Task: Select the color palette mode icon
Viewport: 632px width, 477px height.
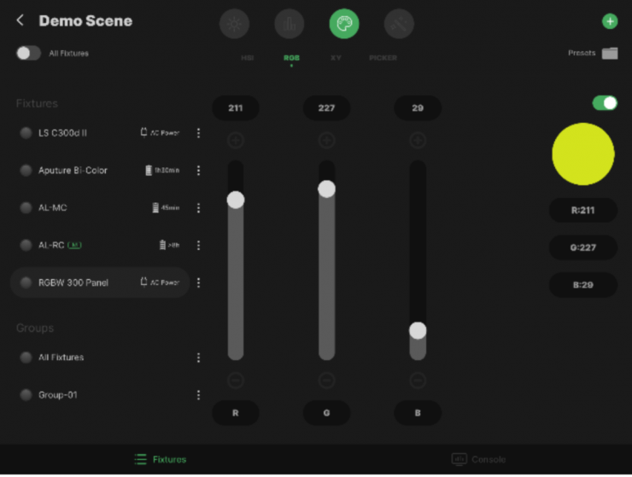Action: (x=344, y=24)
